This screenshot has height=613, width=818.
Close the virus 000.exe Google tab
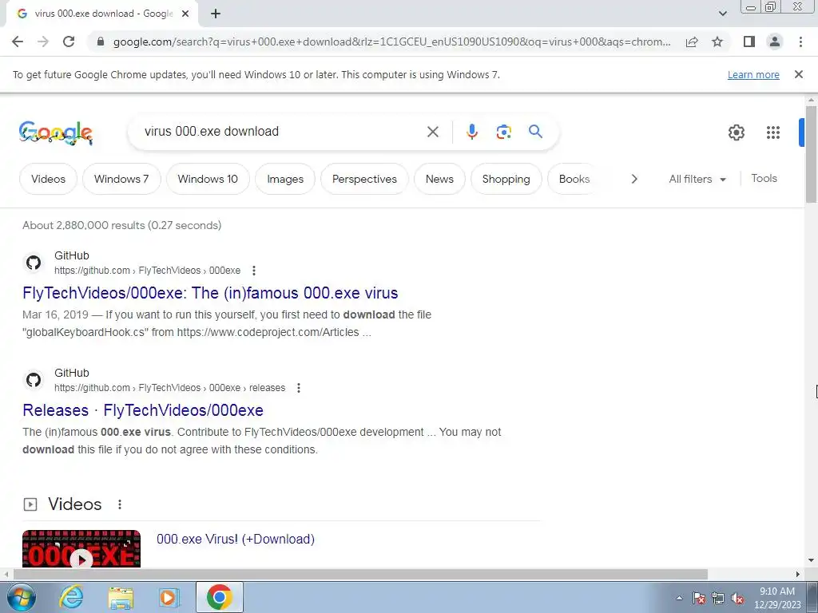click(x=185, y=14)
